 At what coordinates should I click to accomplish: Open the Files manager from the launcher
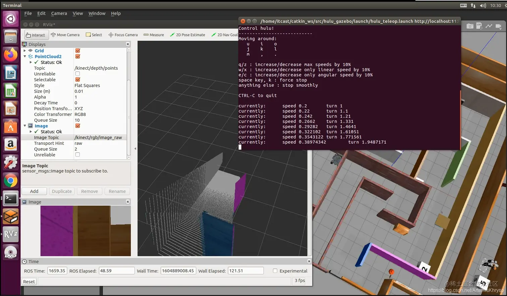pyautogui.click(x=10, y=37)
